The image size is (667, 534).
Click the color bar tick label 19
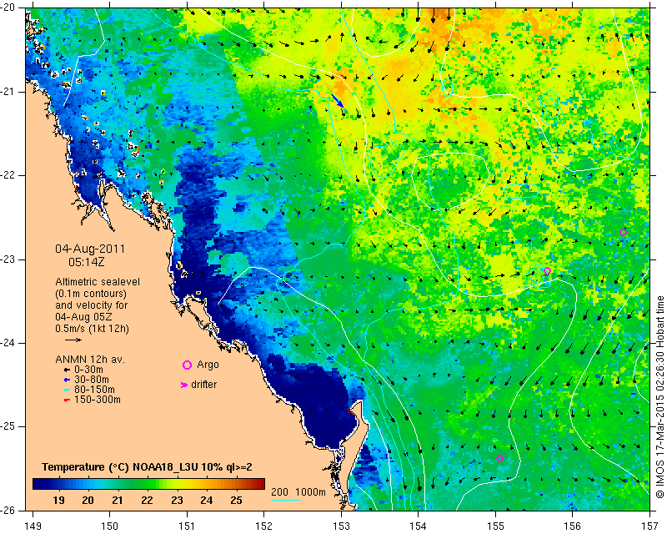point(58,501)
